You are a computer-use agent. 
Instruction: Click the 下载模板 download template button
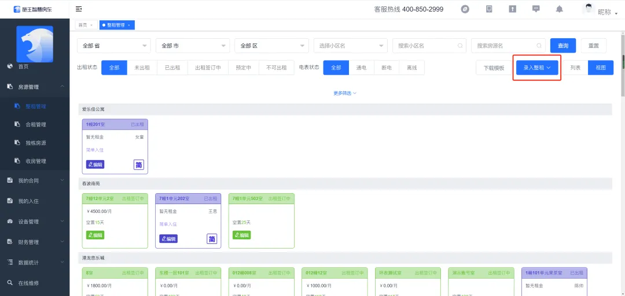494,68
